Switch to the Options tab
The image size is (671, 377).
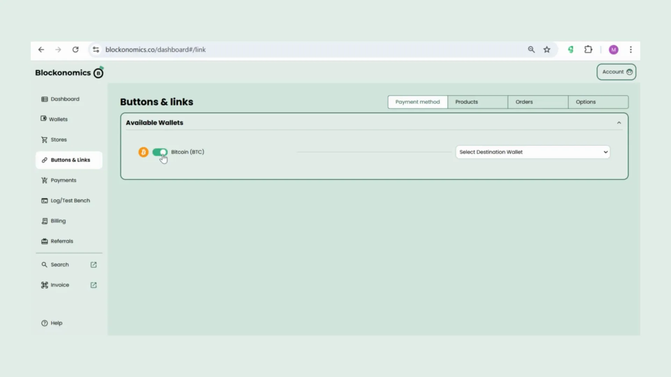point(598,102)
